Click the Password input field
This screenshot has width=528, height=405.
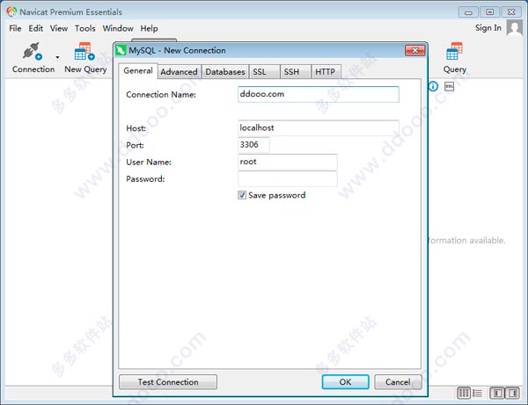click(287, 178)
